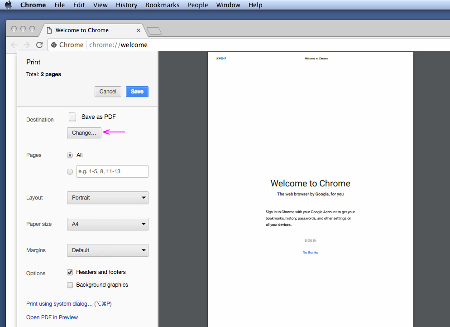This screenshot has height=327, width=450.
Task: Disable the Headers and footers checkbox
Action: click(70, 272)
